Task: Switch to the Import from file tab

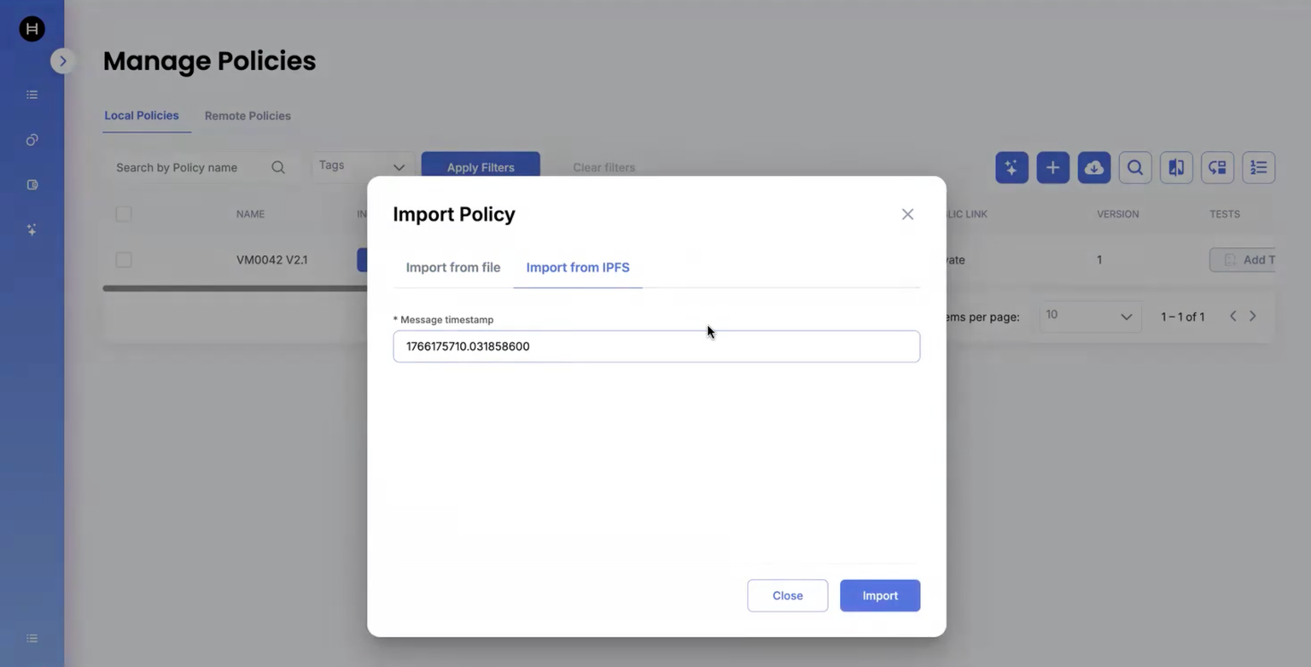Action: point(452,268)
